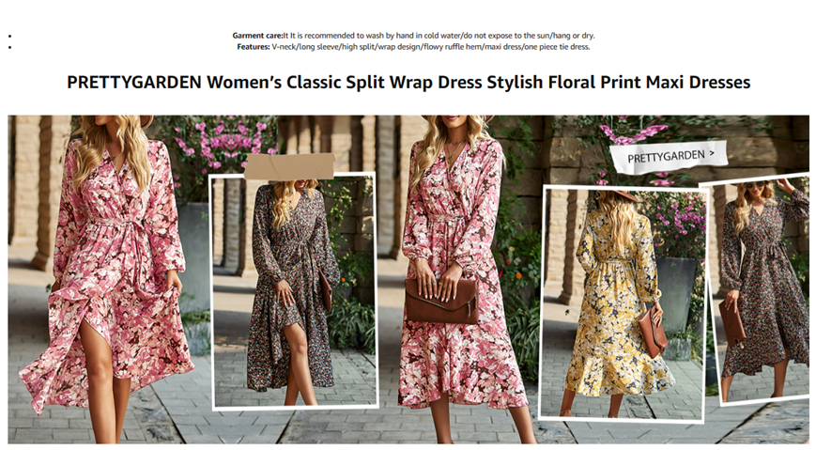
Task: Click the second bullet point marker
Action: coord(10,47)
